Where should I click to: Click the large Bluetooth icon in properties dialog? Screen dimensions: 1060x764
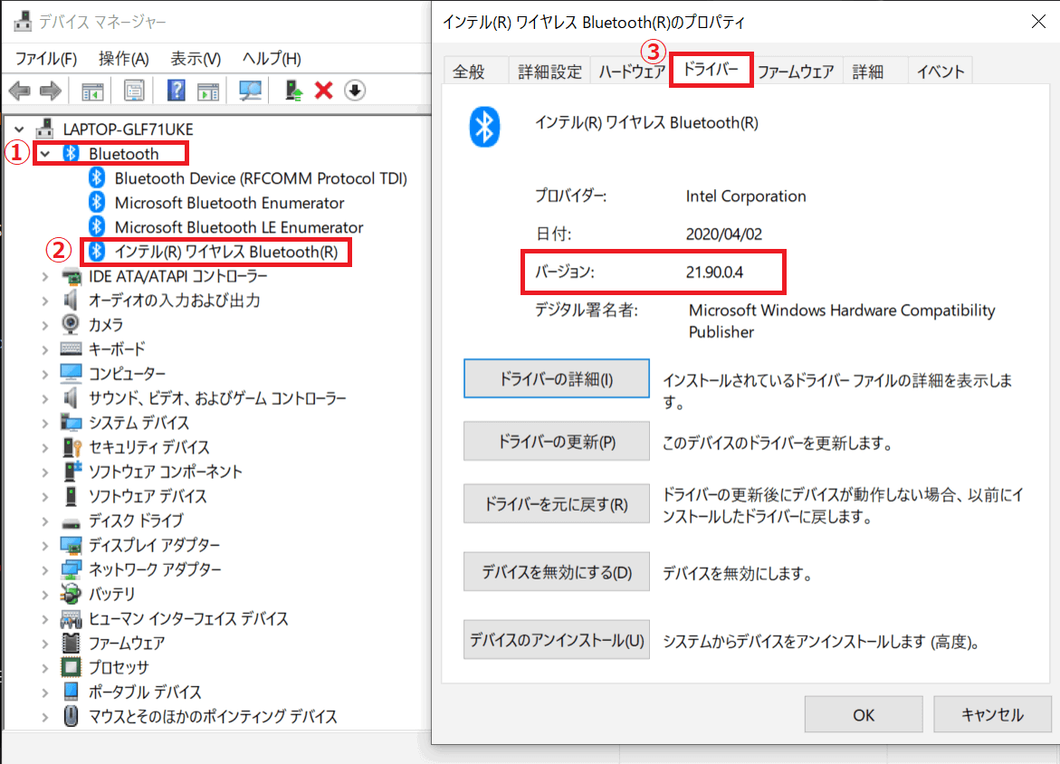[x=484, y=127]
